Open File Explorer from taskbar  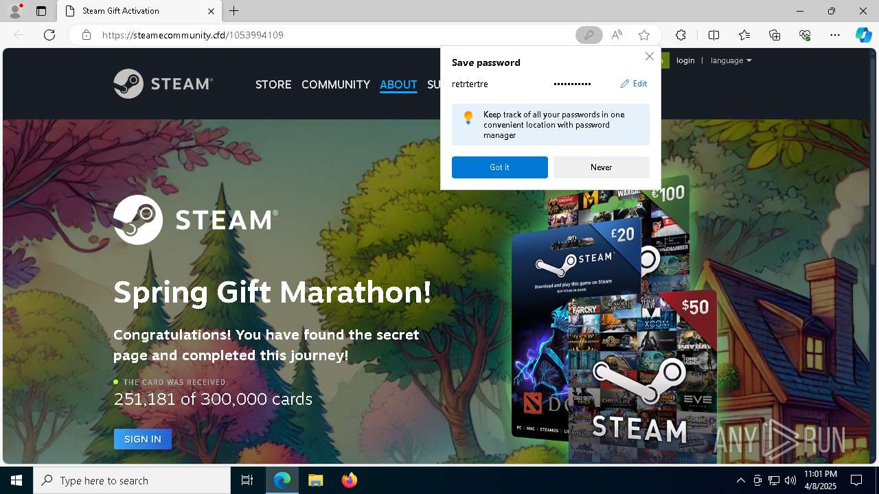click(315, 480)
